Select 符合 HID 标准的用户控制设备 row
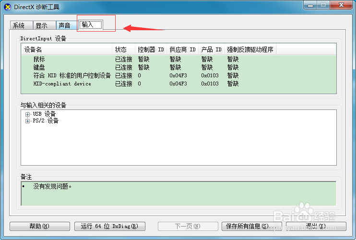The height and width of the screenshot is (240, 356). tap(178, 76)
